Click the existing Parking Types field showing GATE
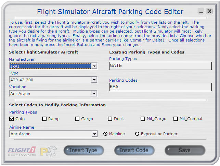The image size is (220, 166). point(160,66)
